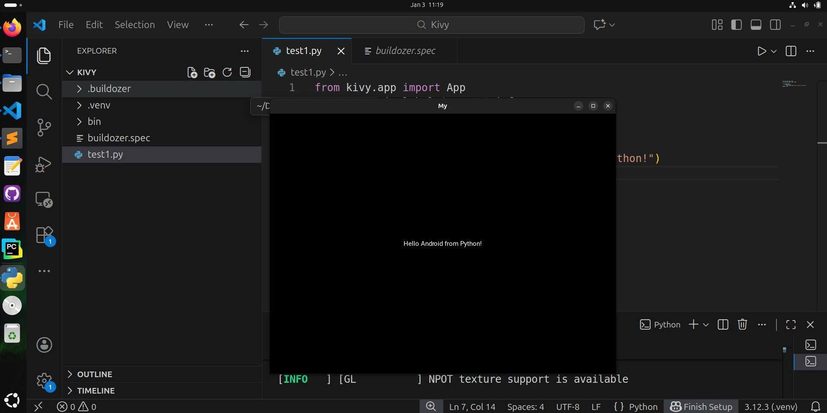Open errors and warnings problems indicator
827x413 pixels.
click(x=76, y=407)
